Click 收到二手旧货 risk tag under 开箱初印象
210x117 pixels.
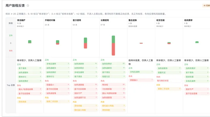pyautogui.click(x=57, y=101)
